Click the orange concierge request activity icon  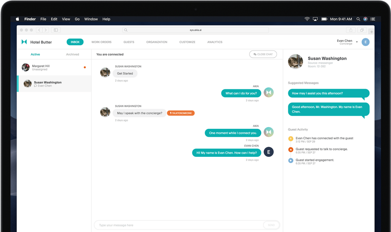(x=291, y=150)
